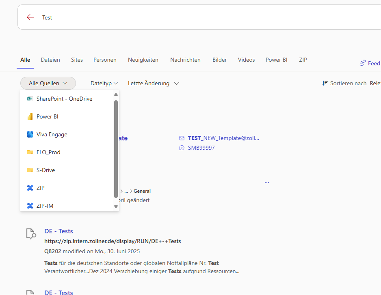
Task: Click the red back arrow in search box
Action: tap(30, 17)
